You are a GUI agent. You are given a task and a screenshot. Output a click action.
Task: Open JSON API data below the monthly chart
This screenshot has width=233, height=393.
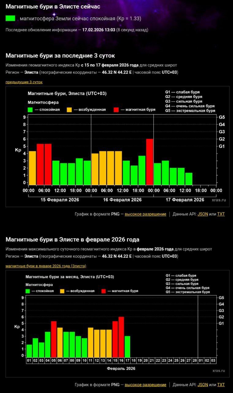click(202, 385)
